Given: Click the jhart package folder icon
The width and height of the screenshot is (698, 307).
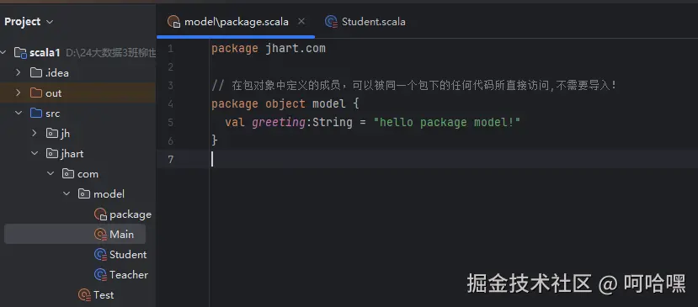Looking at the screenshot, I should point(52,153).
